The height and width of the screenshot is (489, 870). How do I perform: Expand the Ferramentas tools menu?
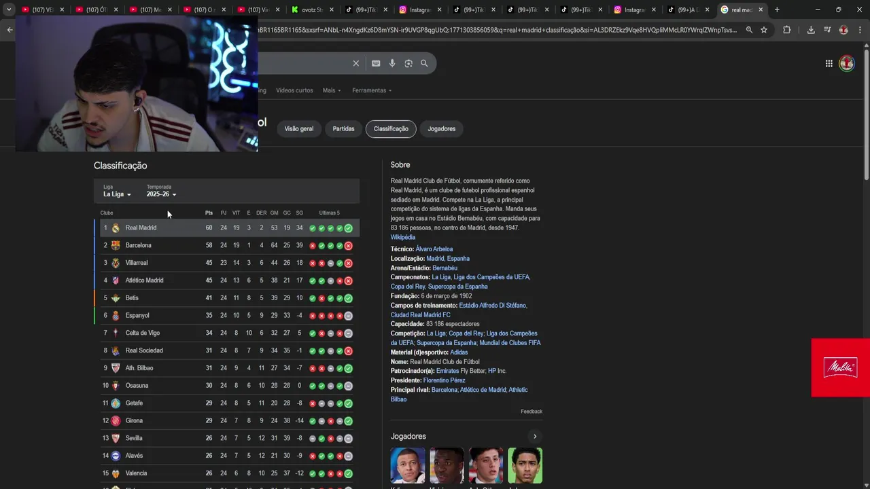(x=372, y=90)
